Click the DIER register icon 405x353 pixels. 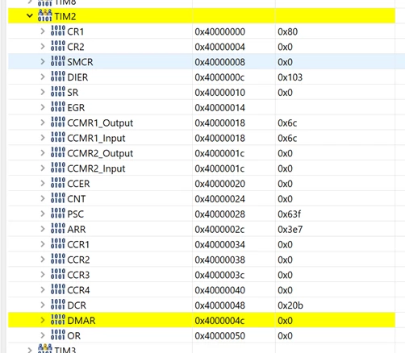(x=58, y=77)
